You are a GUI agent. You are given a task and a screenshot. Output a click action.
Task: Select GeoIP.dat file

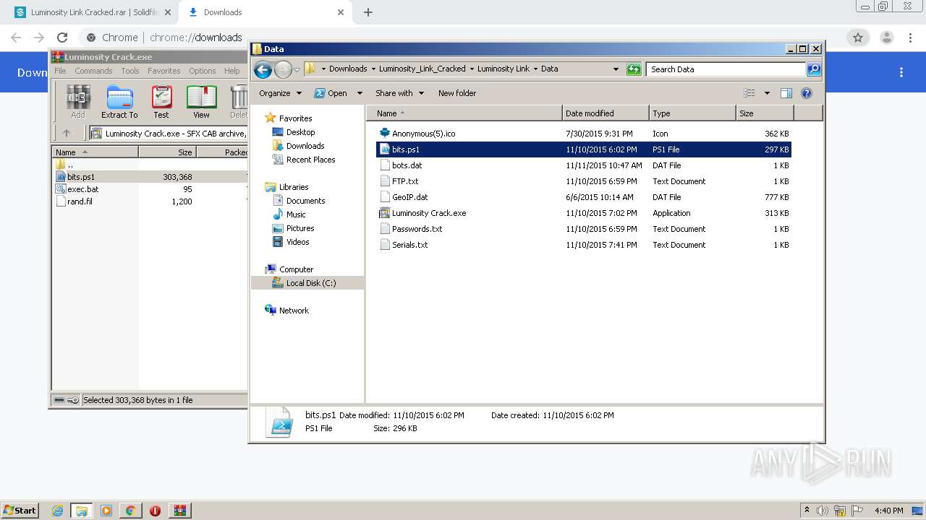[584, 197]
